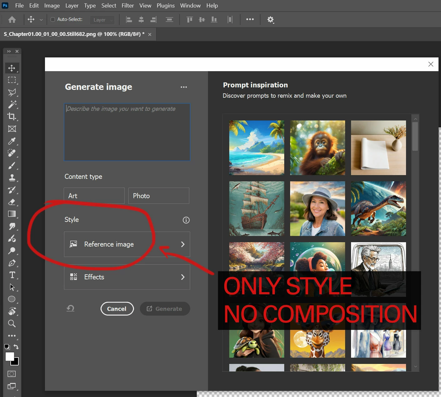The width and height of the screenshot is (441, 397).
Task: Open the File menu
Action: point(19,6)
